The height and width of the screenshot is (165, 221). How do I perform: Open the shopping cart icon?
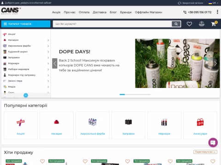pos(214,24)
